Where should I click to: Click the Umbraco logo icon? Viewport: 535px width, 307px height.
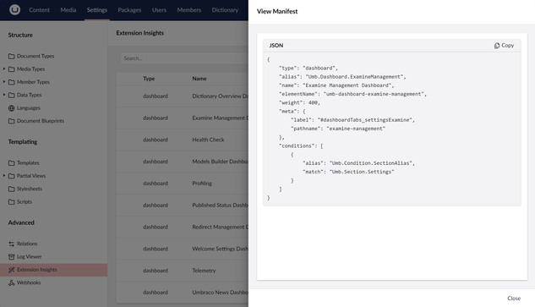point(14,9)
